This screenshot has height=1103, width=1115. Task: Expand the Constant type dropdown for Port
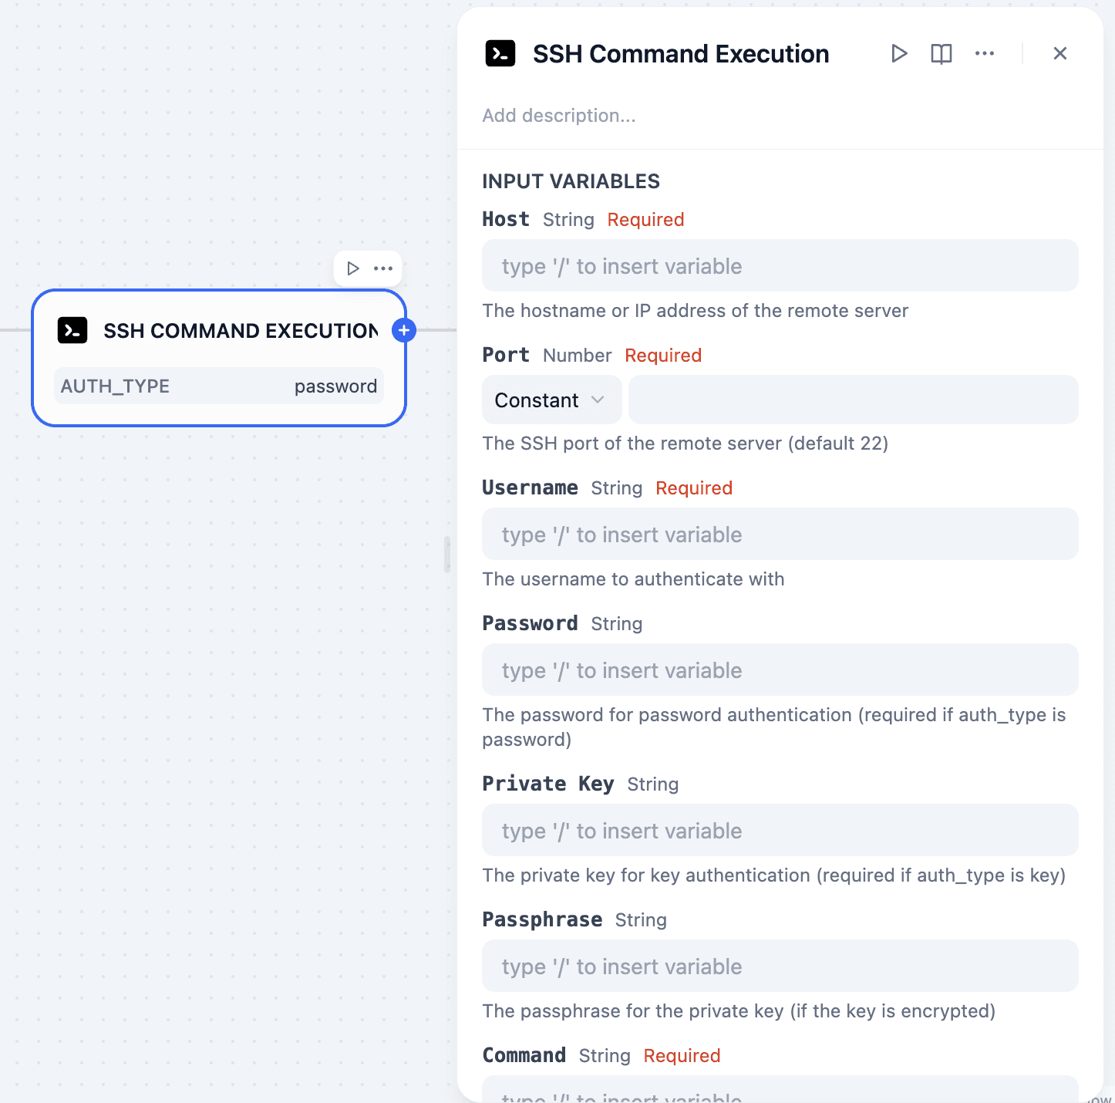click(551, 400)
